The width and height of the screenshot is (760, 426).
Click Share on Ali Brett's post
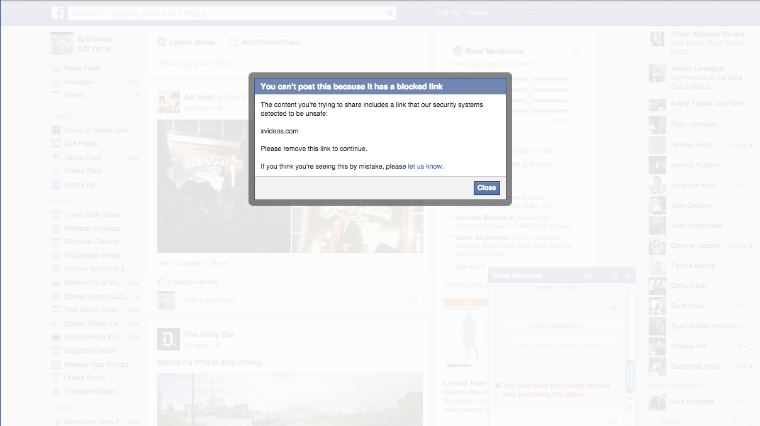coord(219,263)
